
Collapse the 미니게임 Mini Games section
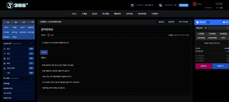[31, 78]
